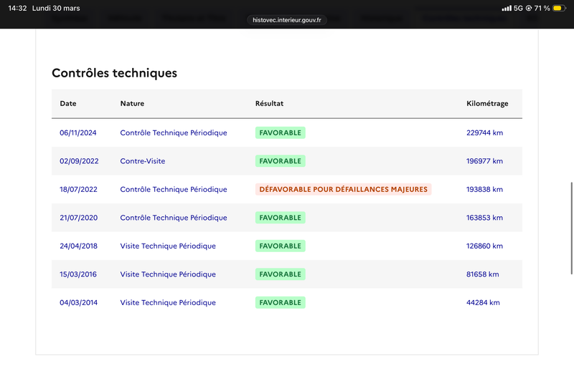Viewport: 574px width, 376px height.
Task: Click the Résultat column header
Action: point(269,104)
